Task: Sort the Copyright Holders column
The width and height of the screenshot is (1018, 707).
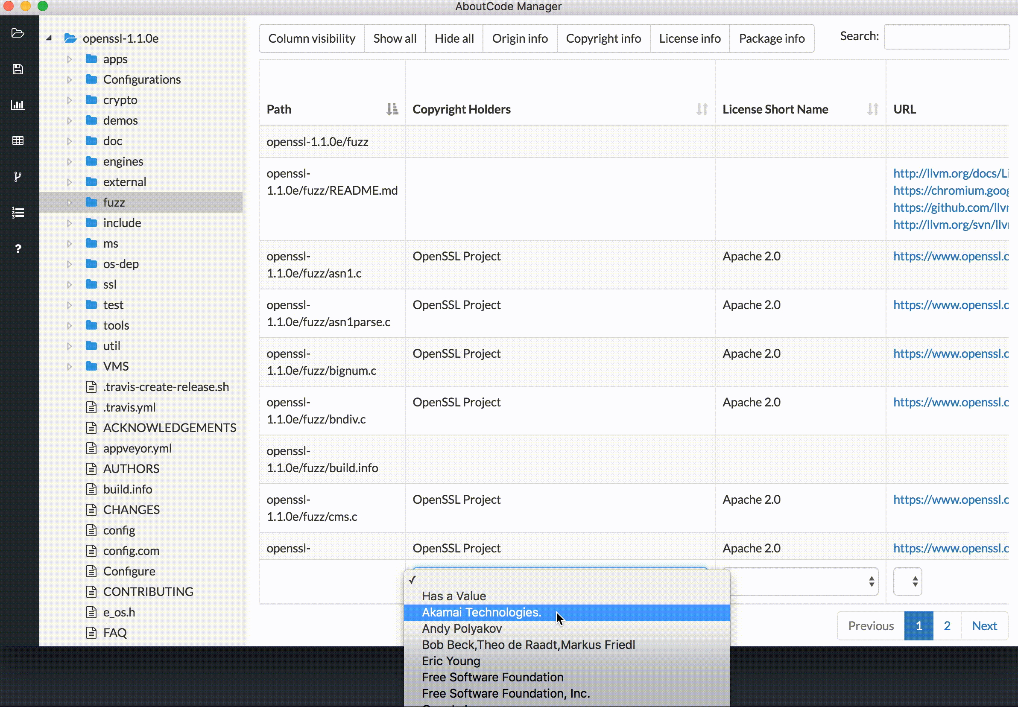Action: coord(702,109)
